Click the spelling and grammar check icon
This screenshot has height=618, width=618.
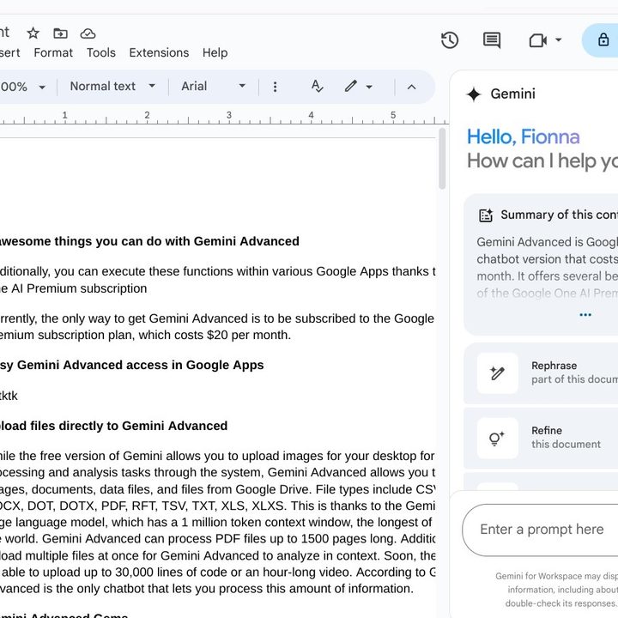317,87
